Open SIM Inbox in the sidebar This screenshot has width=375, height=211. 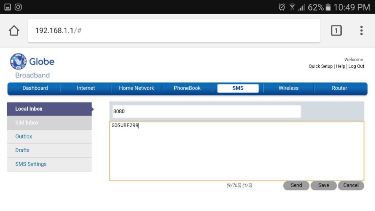click(49, 123)
